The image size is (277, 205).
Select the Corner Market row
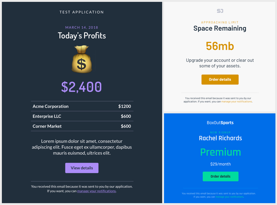click(82, 126)
